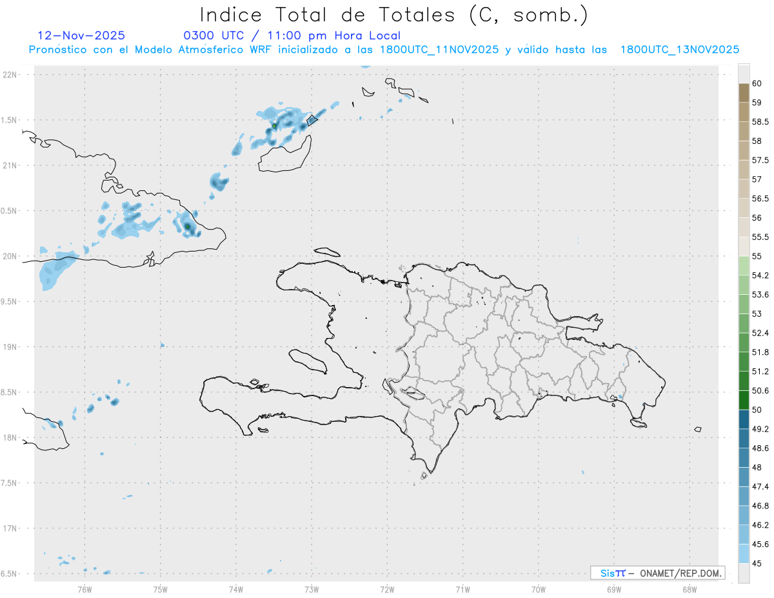Click the "71W" longitude axis label
The width and height of the screenshot is (774, 598).
pos(462,589)
